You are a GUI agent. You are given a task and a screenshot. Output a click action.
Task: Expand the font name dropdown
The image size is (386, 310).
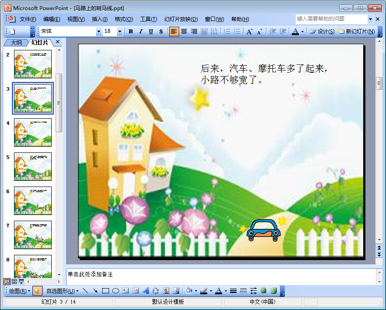tap(99, 32)
